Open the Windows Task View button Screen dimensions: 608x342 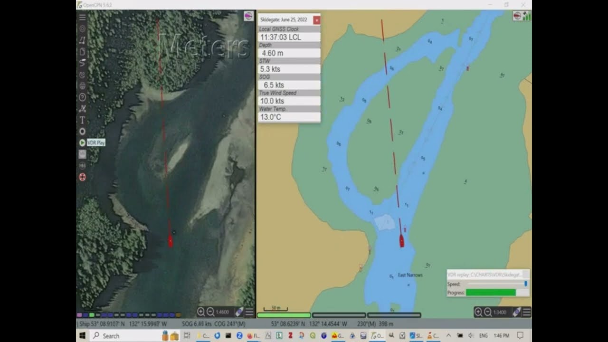coord(187,335)
